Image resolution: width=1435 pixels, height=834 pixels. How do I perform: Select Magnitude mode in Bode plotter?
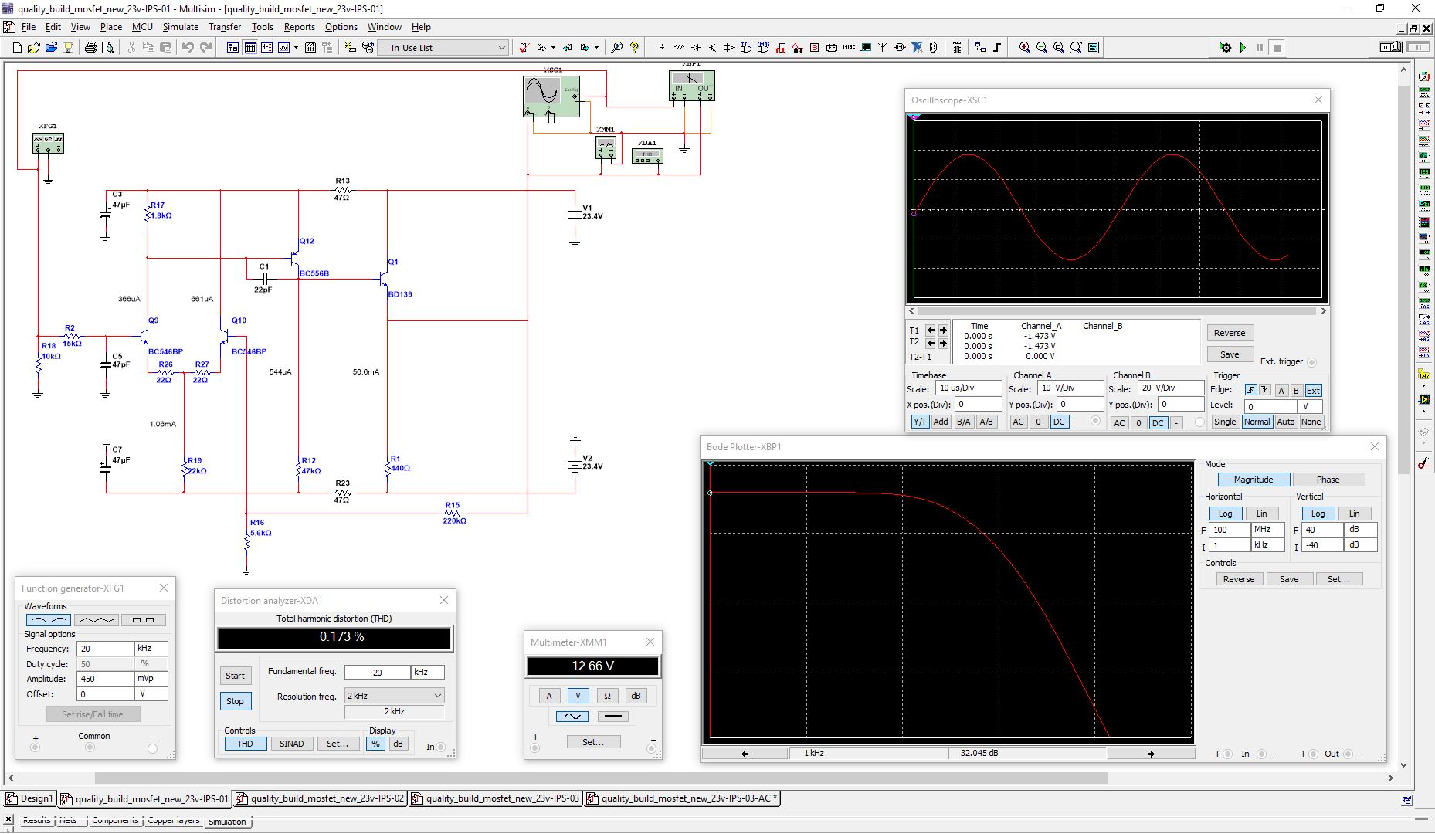[x=1254, y=480]
